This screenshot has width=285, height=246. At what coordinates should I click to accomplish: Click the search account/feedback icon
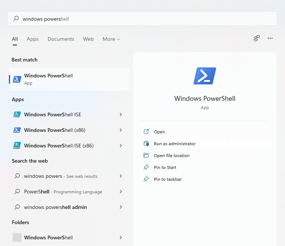pyautogui.click(x=257, y=38)
